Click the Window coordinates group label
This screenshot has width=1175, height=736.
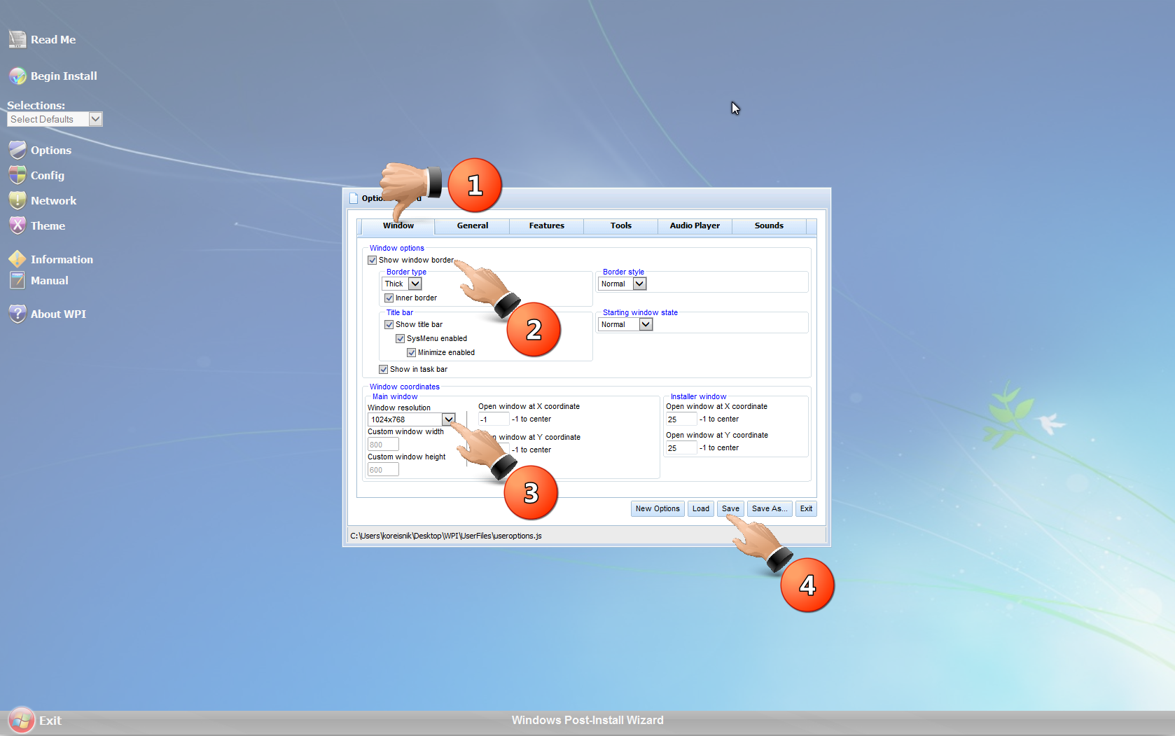point(405,387)
